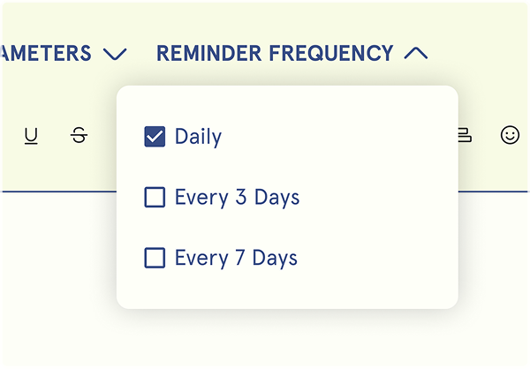530x369 pixels.
Task: Expand the Parameters chevron arrow
Action: pos(115,54)
